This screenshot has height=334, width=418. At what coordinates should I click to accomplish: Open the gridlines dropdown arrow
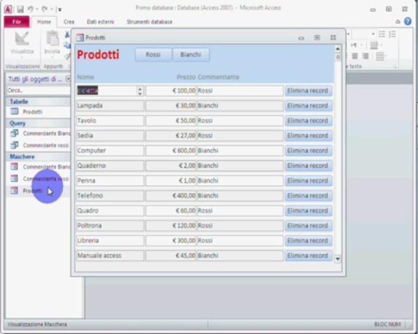[385, 56]
